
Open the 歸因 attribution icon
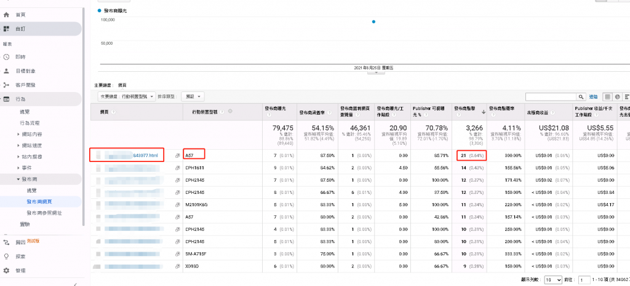[6, 242]
